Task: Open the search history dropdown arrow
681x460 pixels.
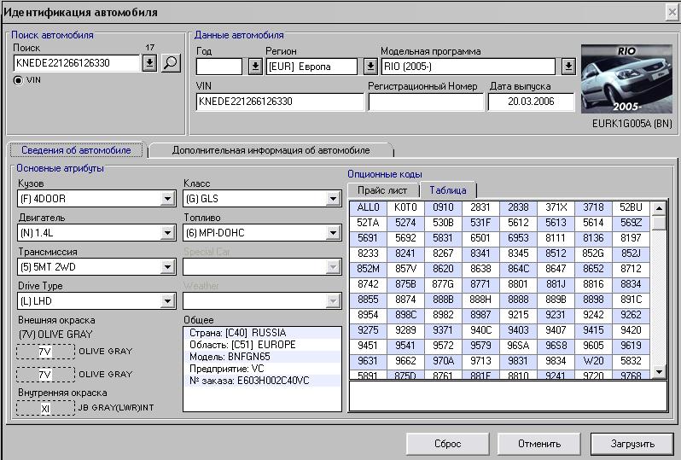Action: pyautogui.click(x=149, y=62)
